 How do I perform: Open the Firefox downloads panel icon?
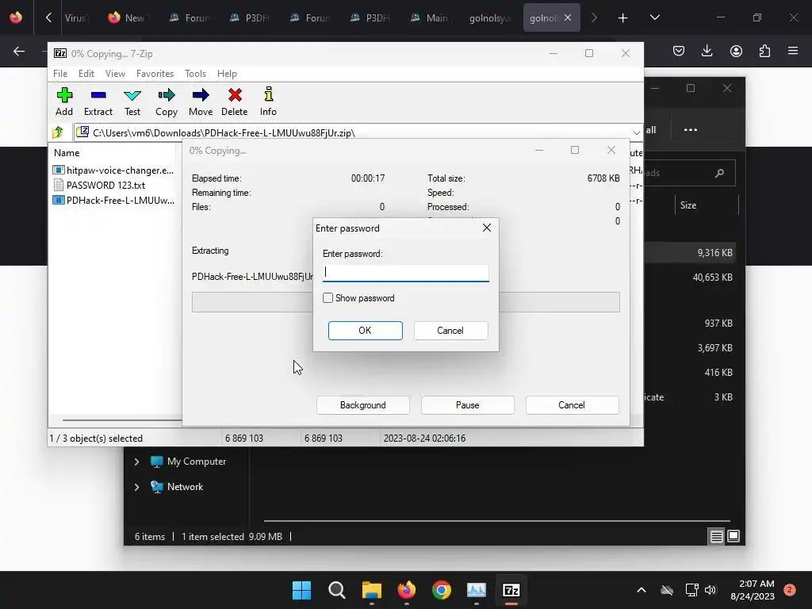coord(707,51)
